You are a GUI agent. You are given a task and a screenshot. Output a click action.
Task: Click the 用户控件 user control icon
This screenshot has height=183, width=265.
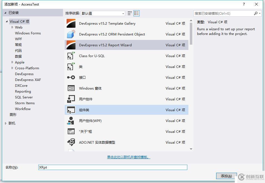[71, 99]
